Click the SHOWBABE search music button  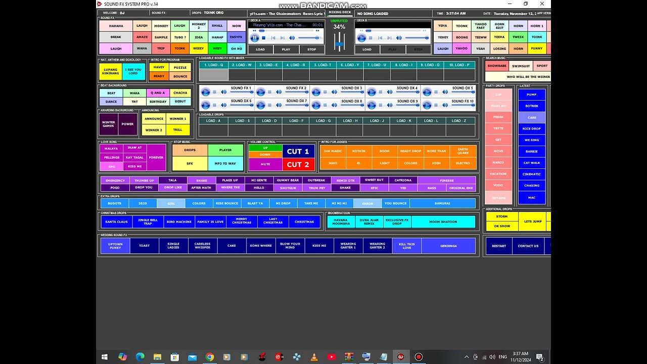tap(497, 66)
